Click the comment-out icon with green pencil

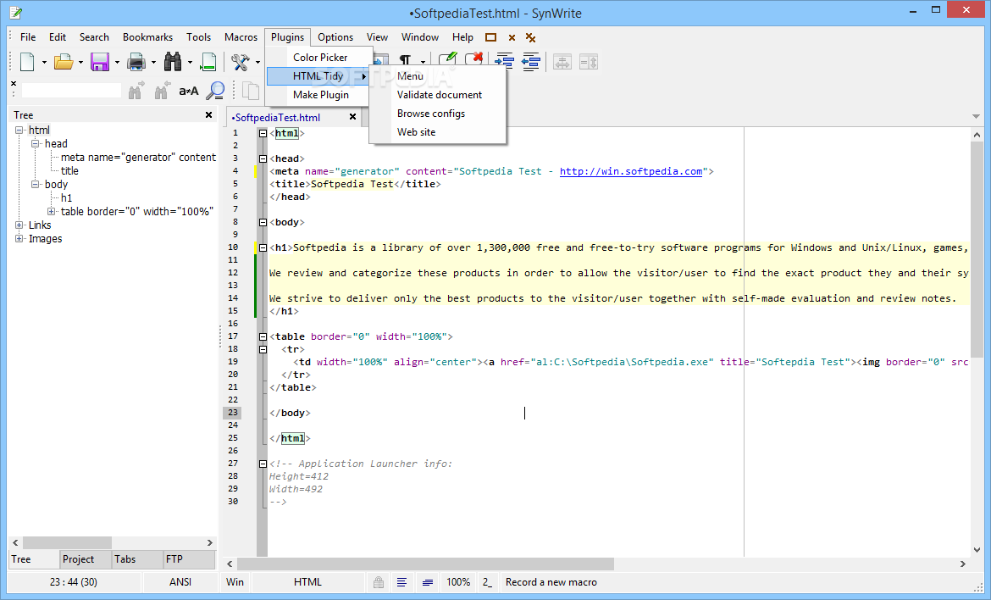click(x=447, y=59)
